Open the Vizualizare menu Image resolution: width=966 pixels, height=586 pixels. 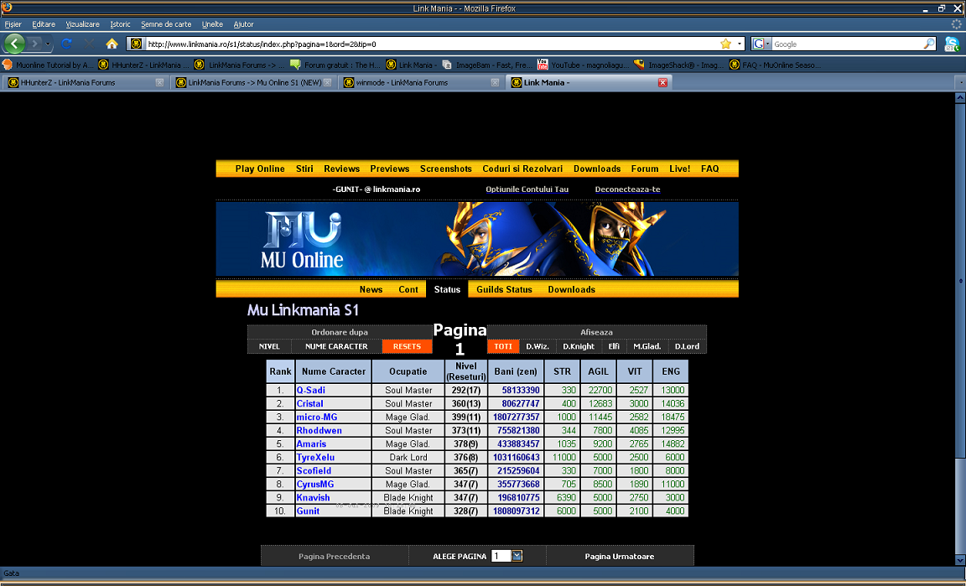[82, 24]
